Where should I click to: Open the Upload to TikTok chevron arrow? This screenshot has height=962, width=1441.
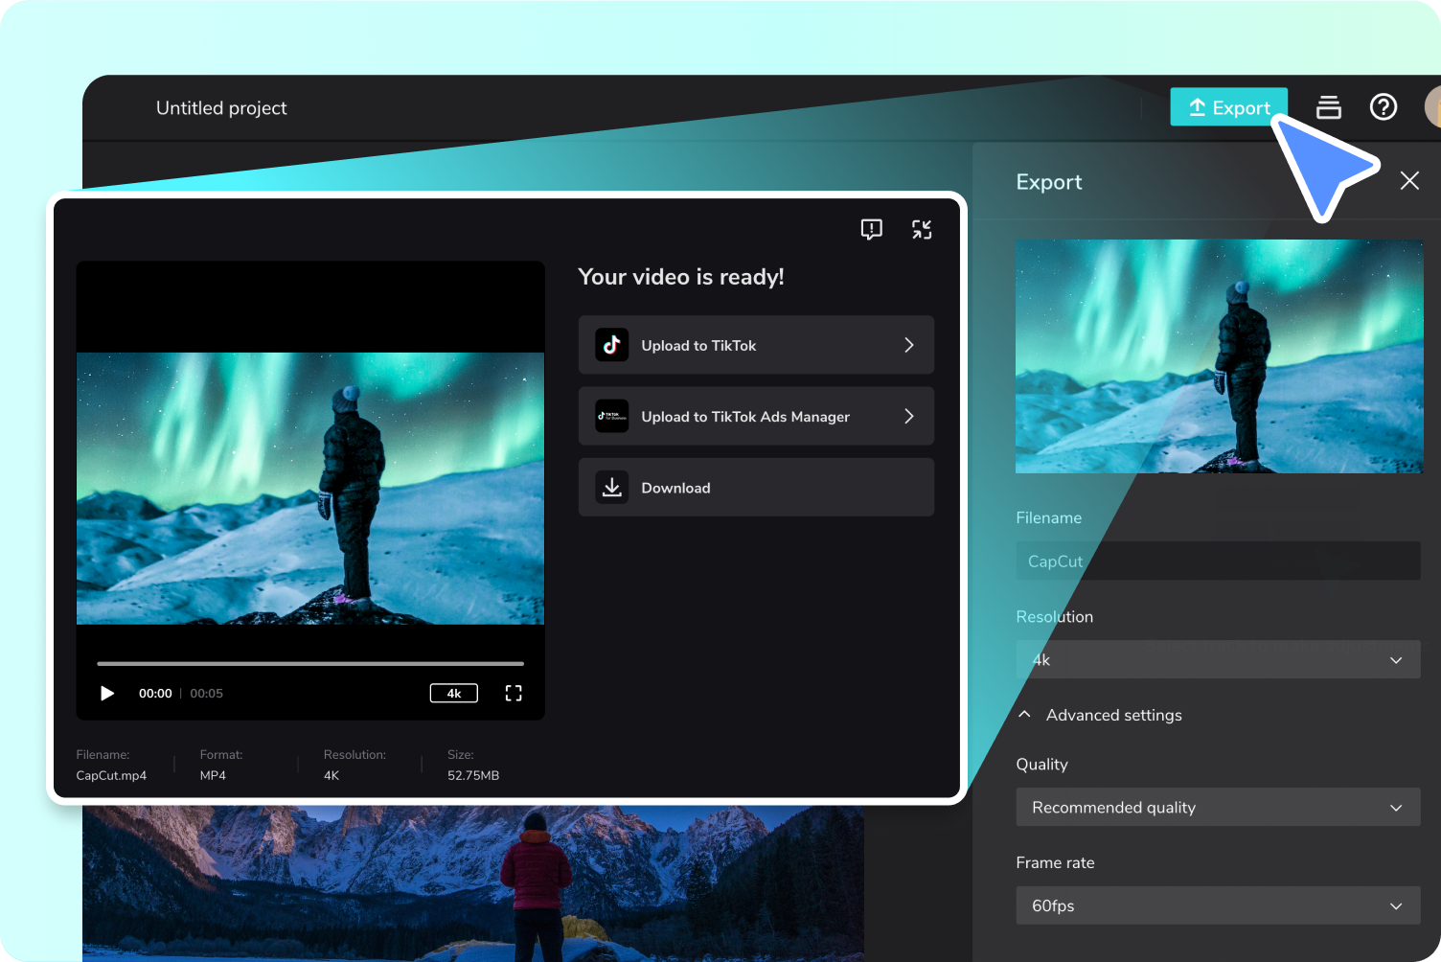point(909,345)
